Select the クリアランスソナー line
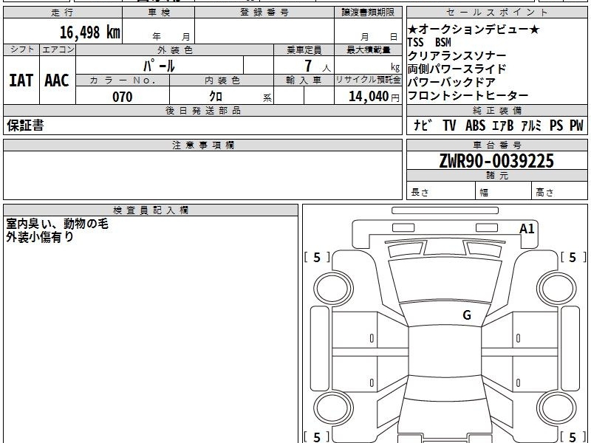Viewport: 591px width, 443px height. click(457, 56)
